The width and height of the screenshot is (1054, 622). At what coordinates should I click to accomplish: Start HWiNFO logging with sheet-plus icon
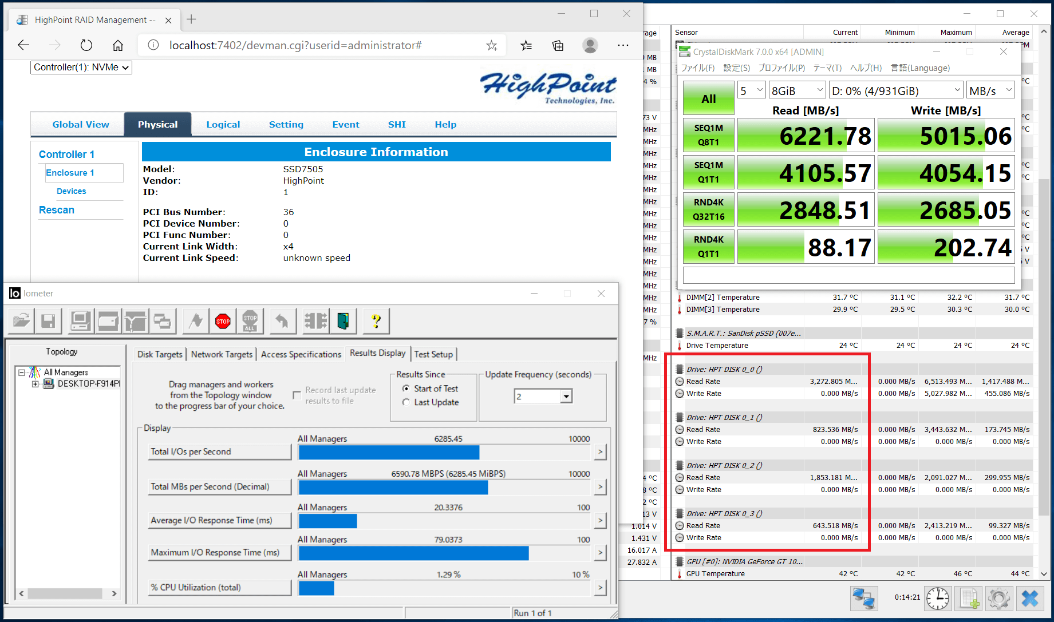click(x=969, y=599)
